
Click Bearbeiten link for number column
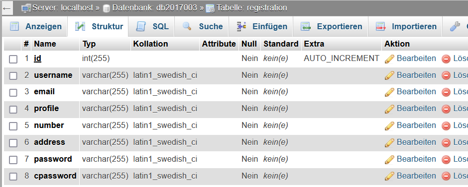pos(416,125)
